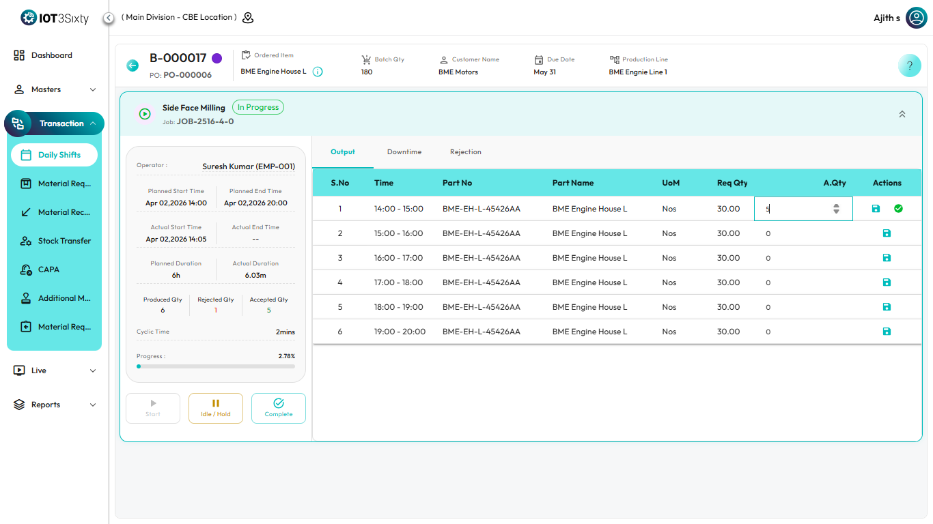Collapse the Side Face Milling job panel
This screenshot has height=524, width=933.
tap(902, 115)
